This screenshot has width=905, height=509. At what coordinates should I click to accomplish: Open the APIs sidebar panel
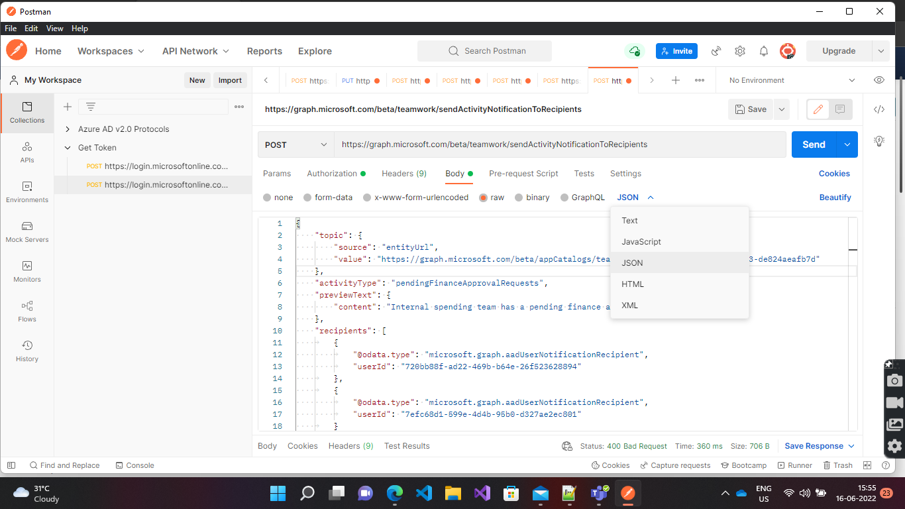(27, 154)
